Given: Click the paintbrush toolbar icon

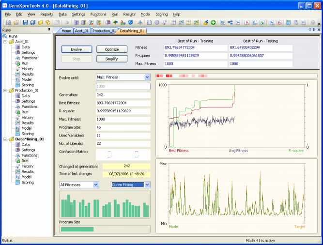Looking at the screenshot, I should [206, 22].
